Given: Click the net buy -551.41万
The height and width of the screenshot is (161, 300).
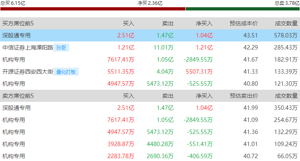Looking at the screenshot, I should 200,144.
